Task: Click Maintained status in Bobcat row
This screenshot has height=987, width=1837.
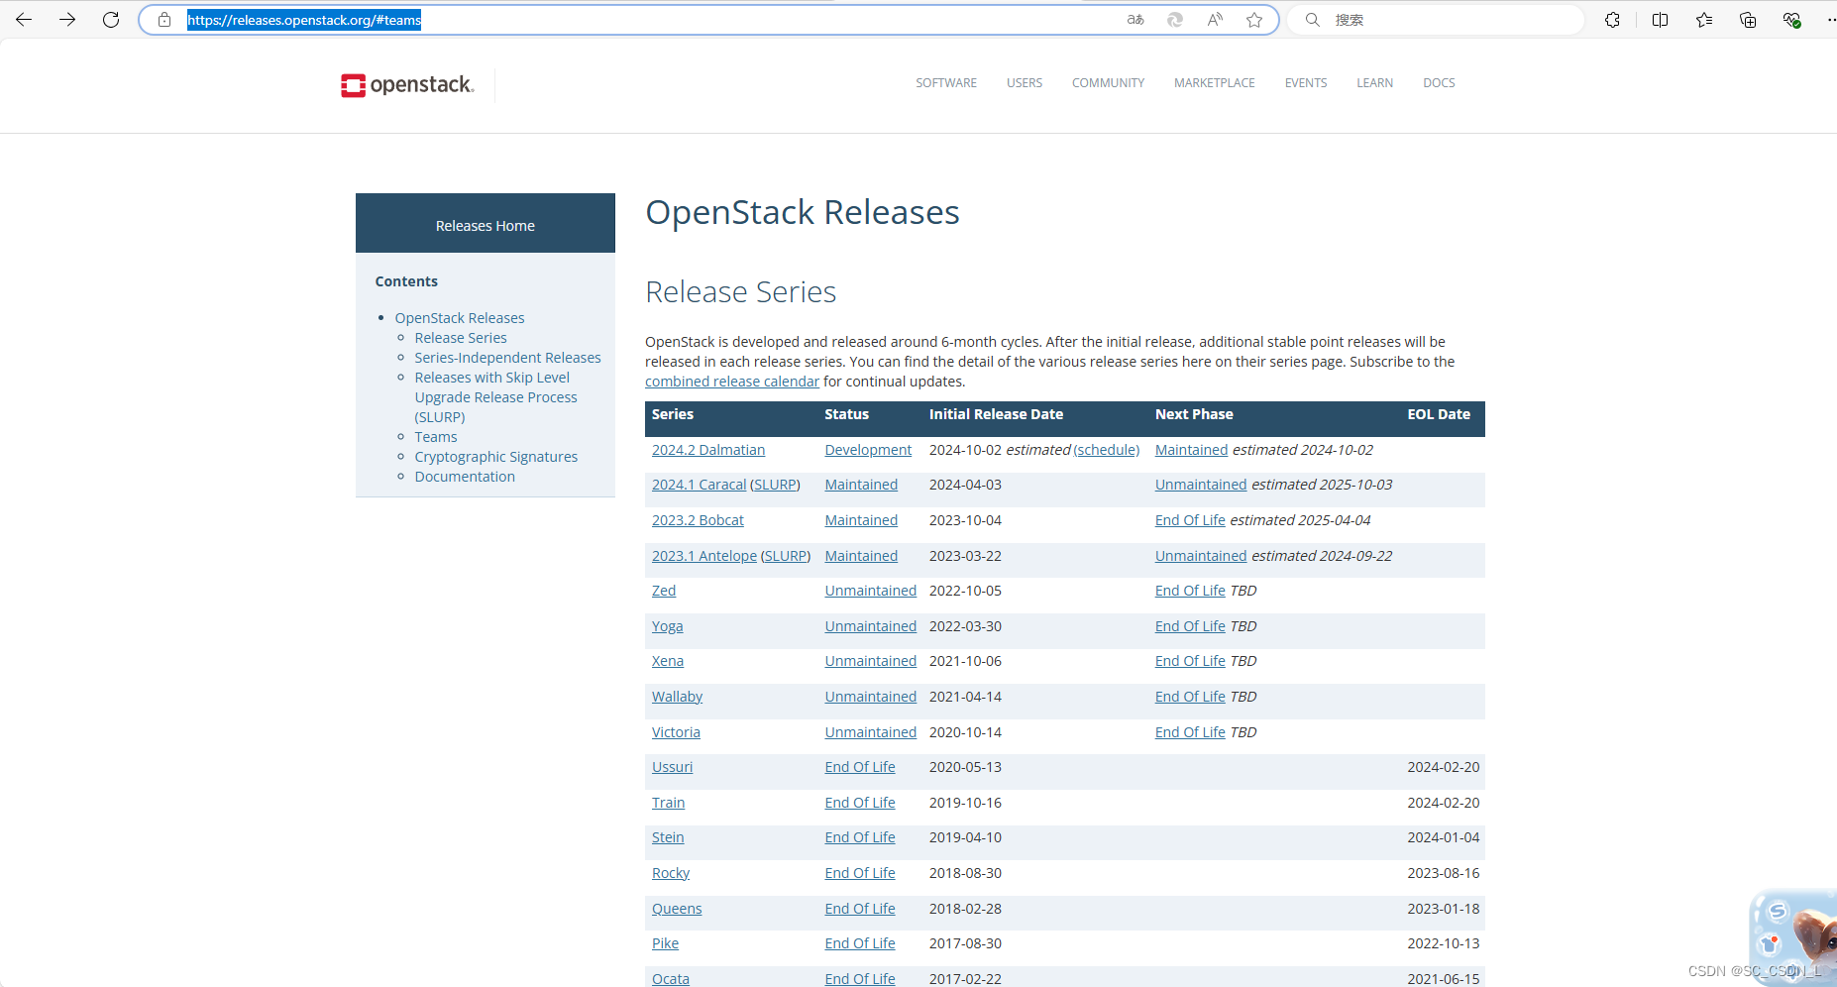Action: pyautogui.click(x=861, y=520)
